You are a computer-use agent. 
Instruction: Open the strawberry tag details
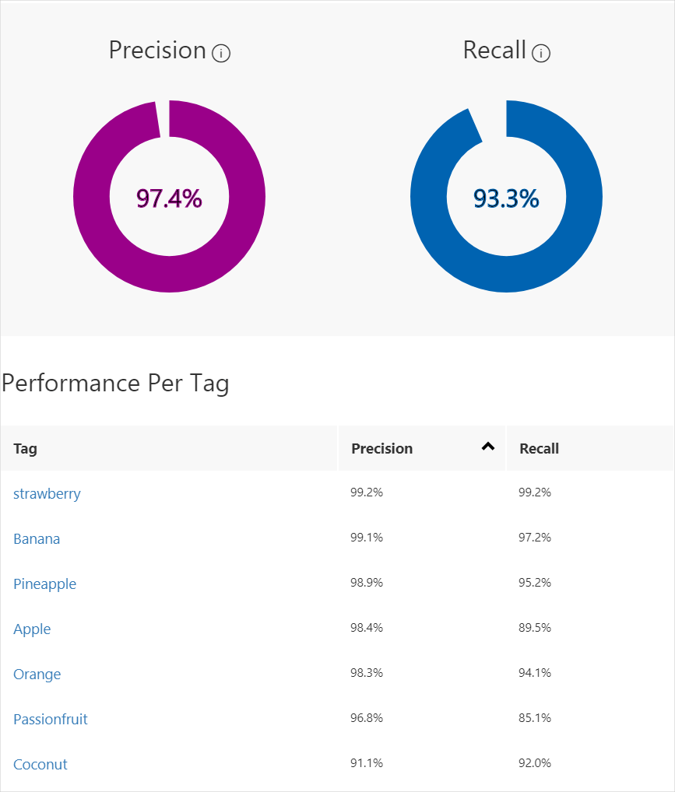[x=47, y=493]
